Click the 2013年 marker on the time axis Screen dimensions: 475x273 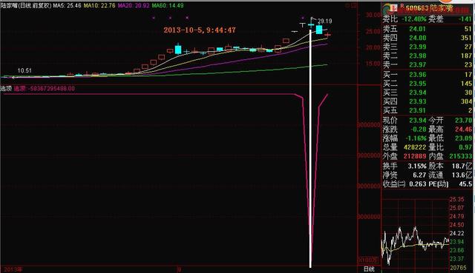click(x=13, y=269)
